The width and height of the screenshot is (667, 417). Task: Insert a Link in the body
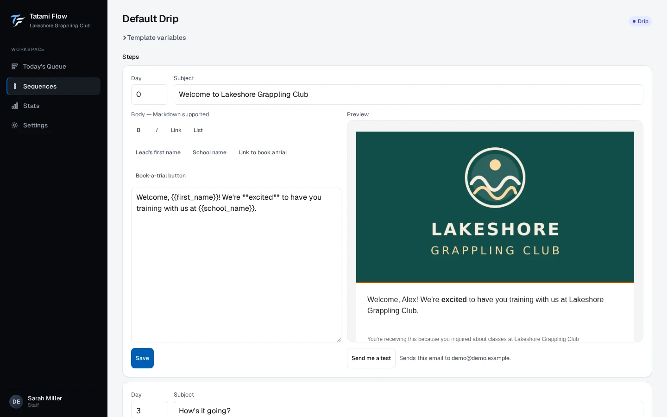(x=176, y=130)
